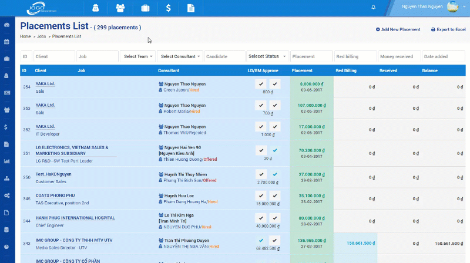
Task: Open the organization chart icon in sidebar
Action: 6,178
